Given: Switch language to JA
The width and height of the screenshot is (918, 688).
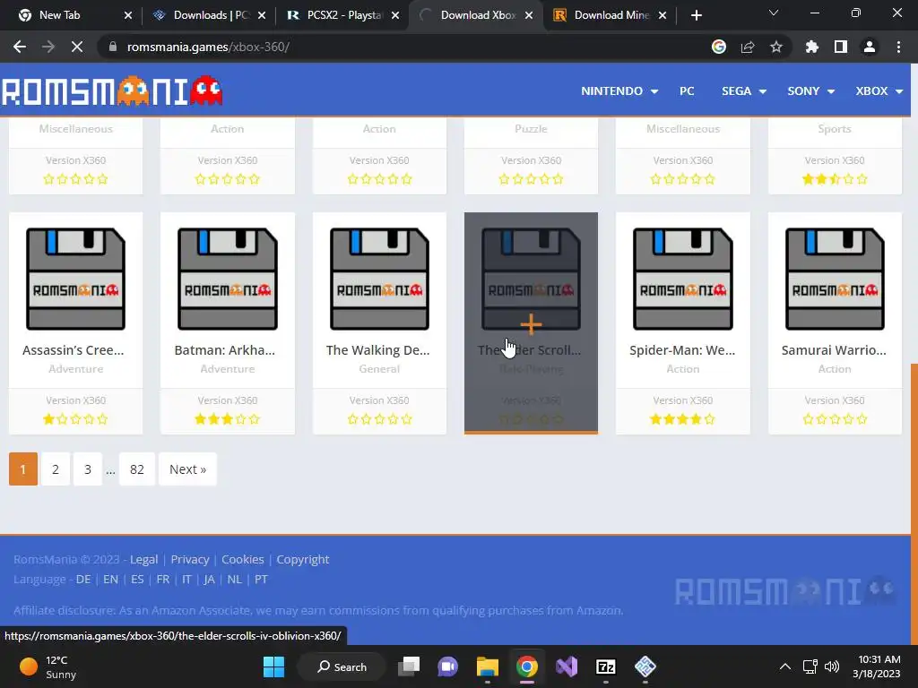Looking at the screenshot, I should click(209, 580).
